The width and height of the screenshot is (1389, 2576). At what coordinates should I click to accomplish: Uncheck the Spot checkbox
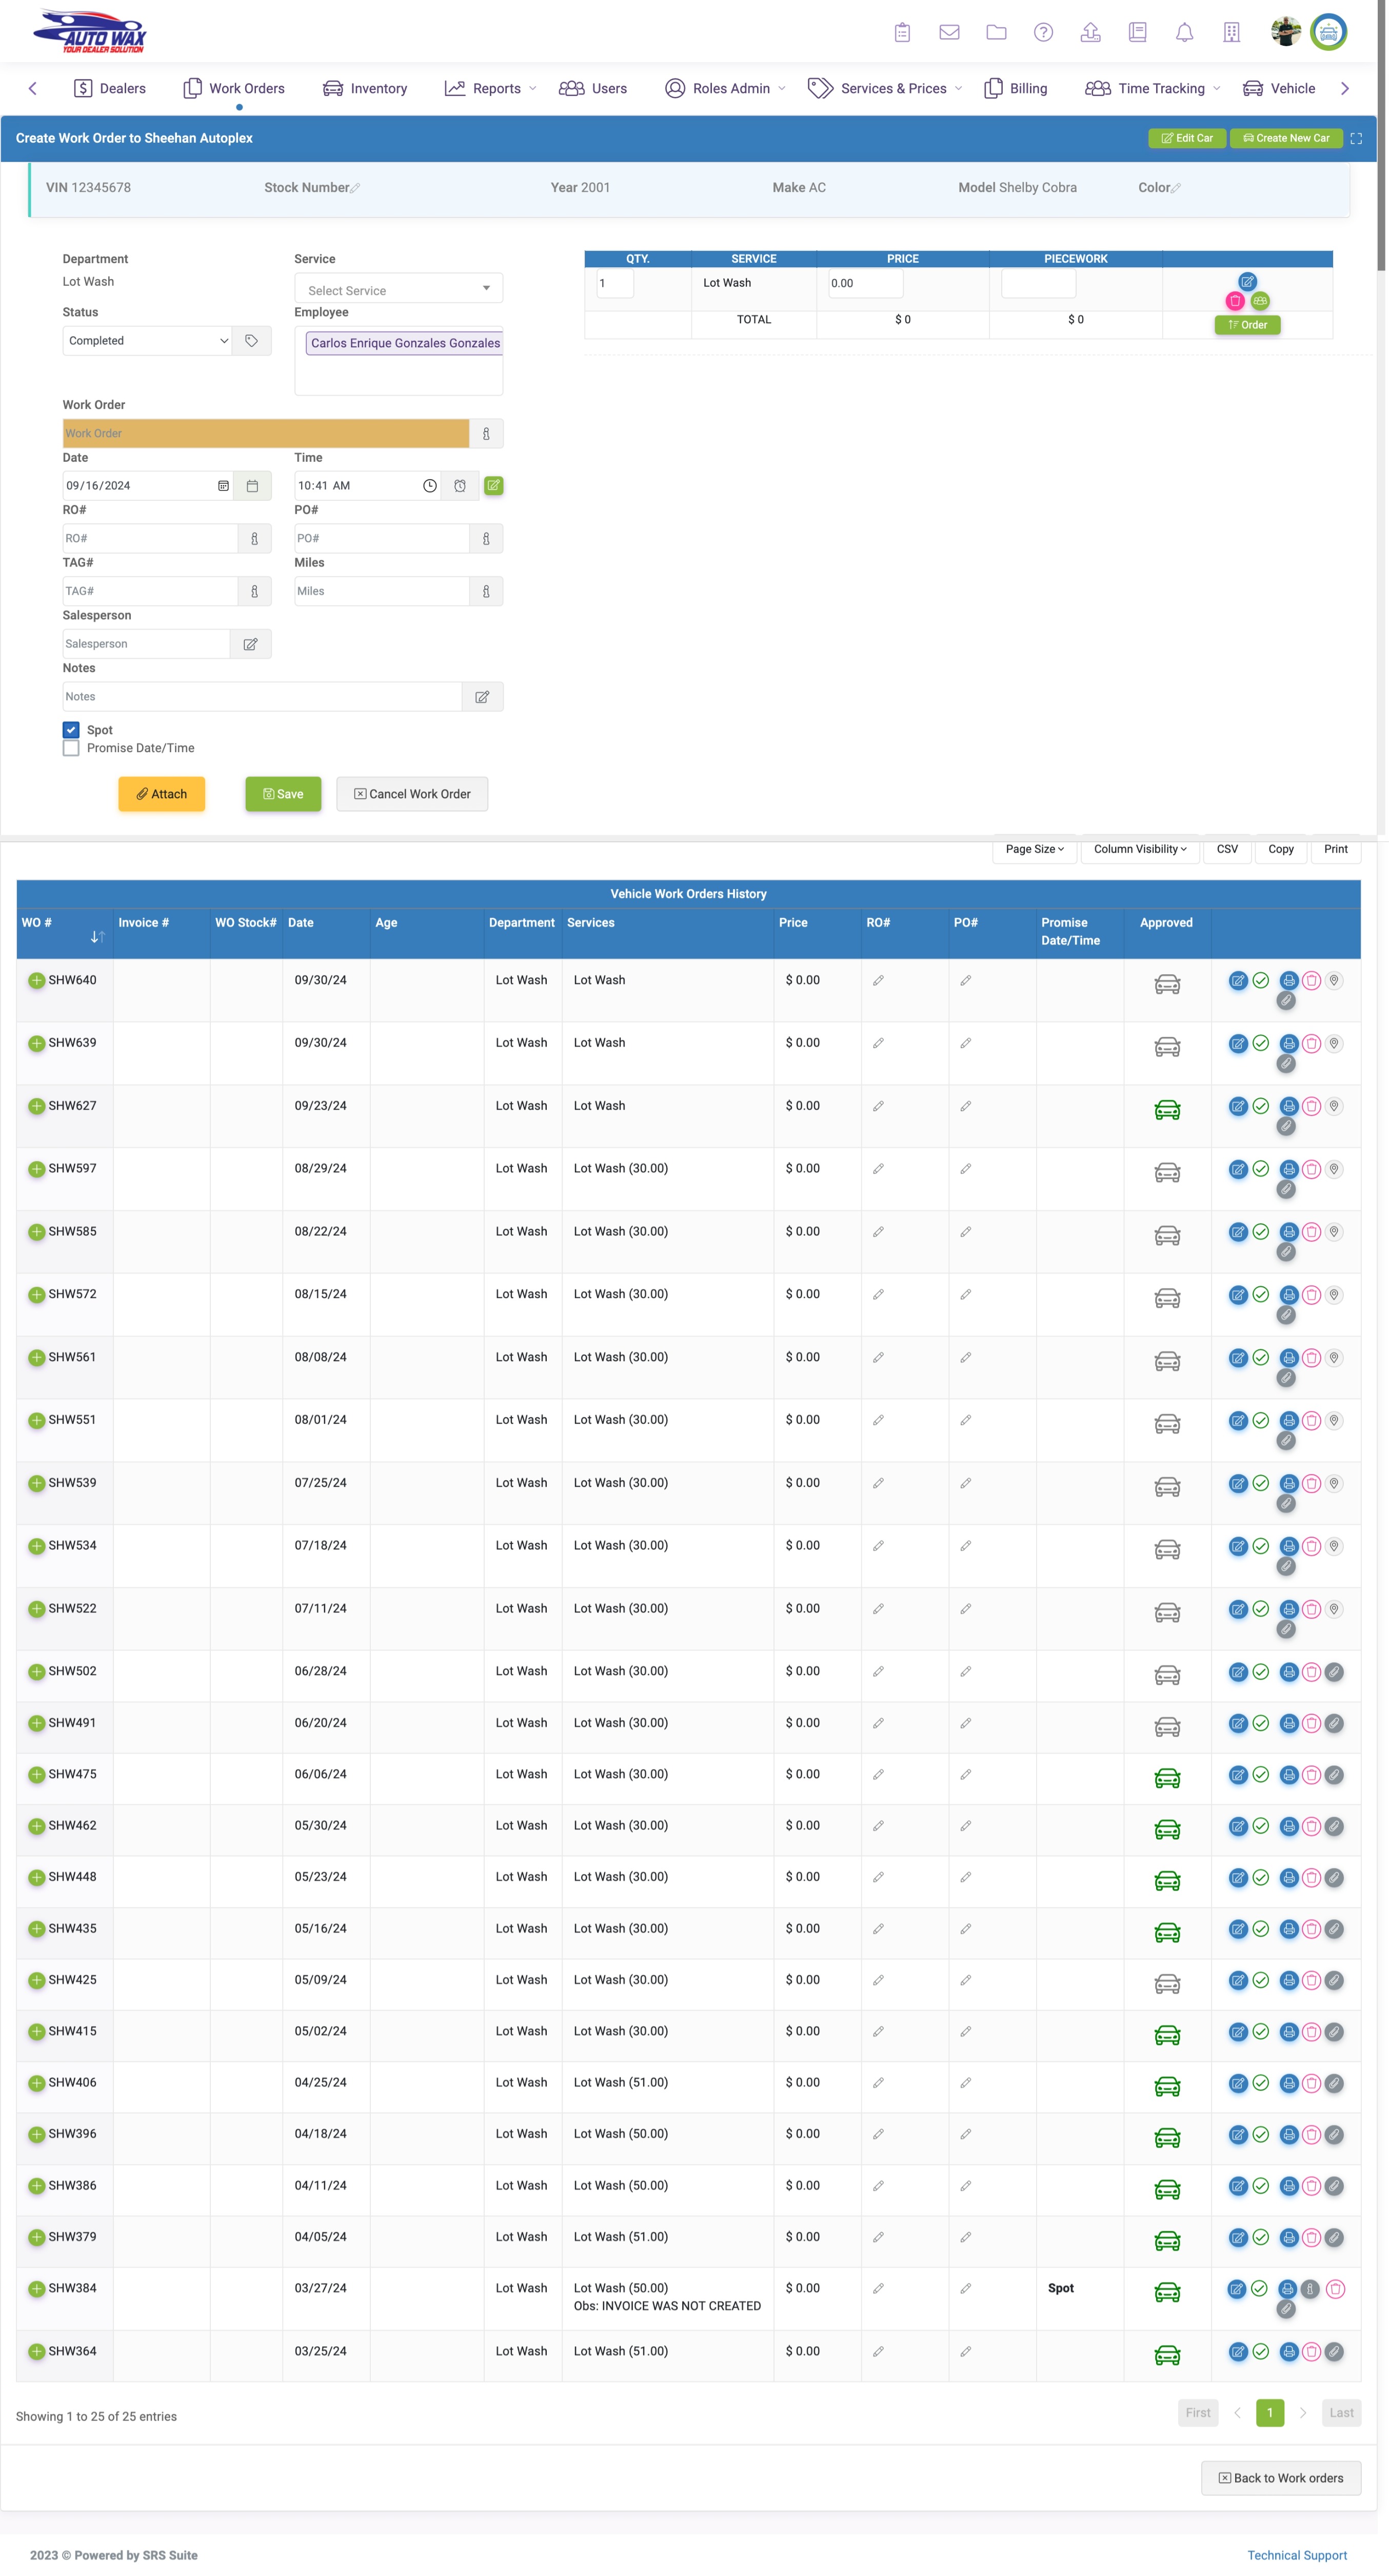(x=71, y=730)
